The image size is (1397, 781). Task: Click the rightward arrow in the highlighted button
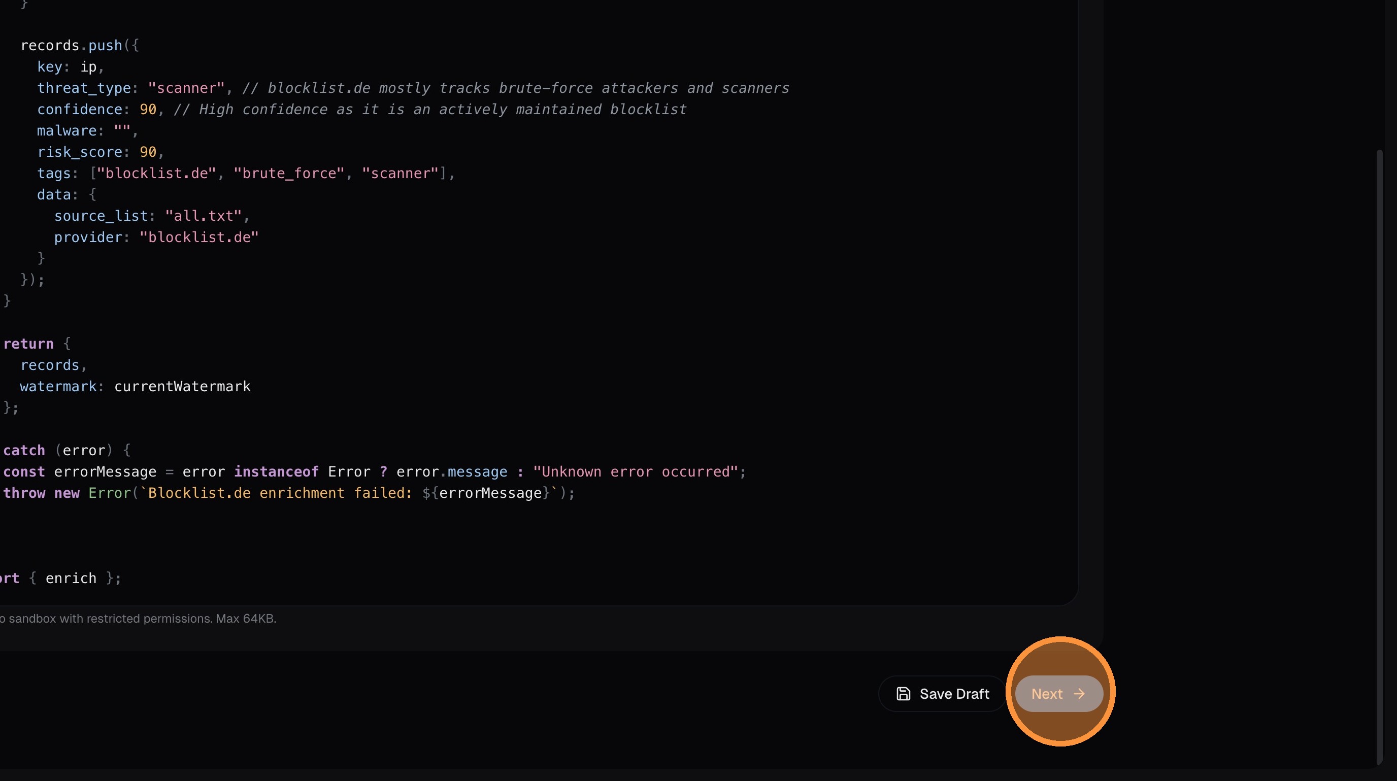1080,694
